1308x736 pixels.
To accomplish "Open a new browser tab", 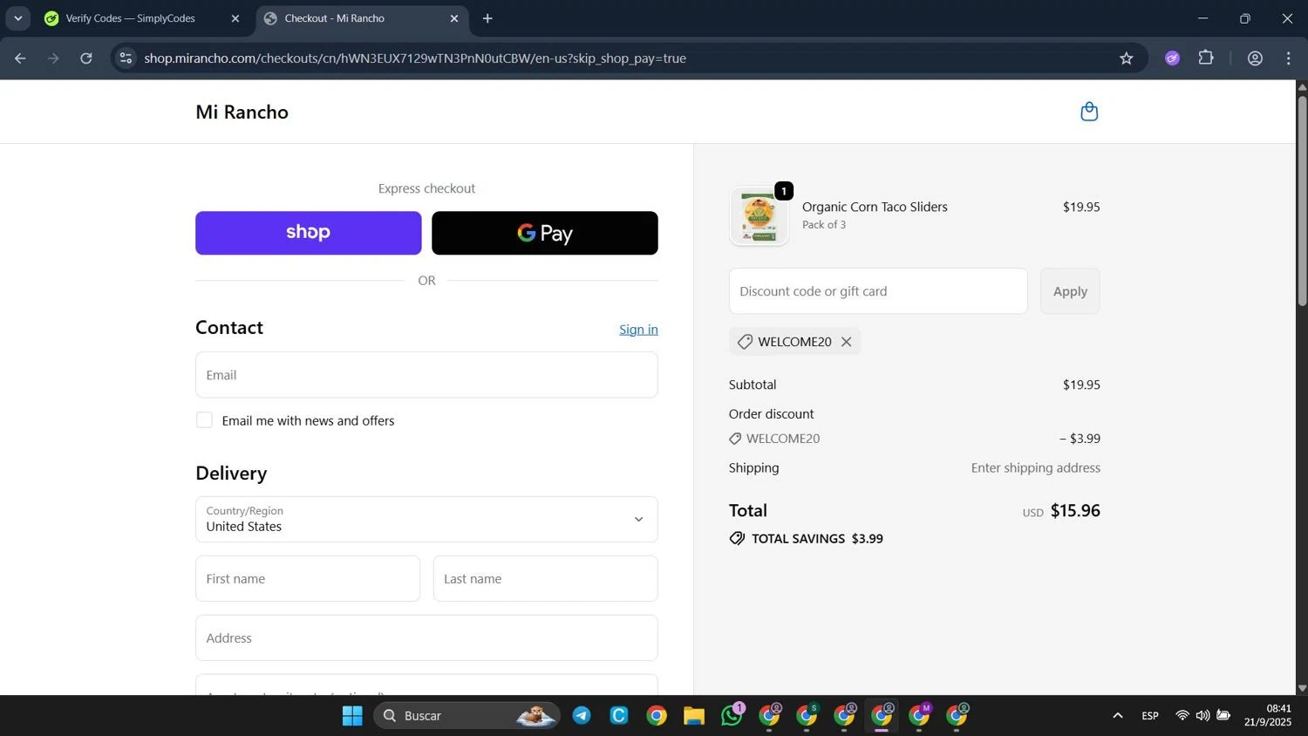I will 487,18.
